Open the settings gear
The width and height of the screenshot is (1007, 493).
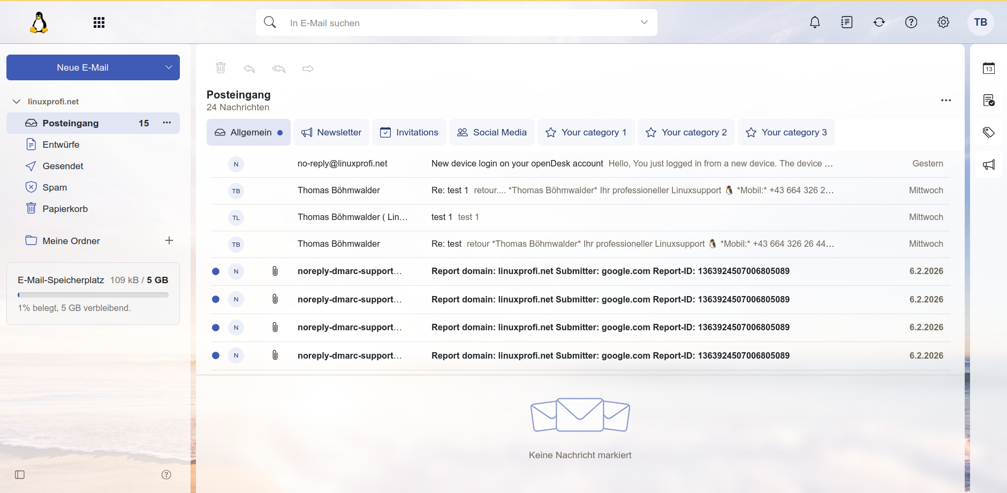pyautogui.click(x=943, y=22)
